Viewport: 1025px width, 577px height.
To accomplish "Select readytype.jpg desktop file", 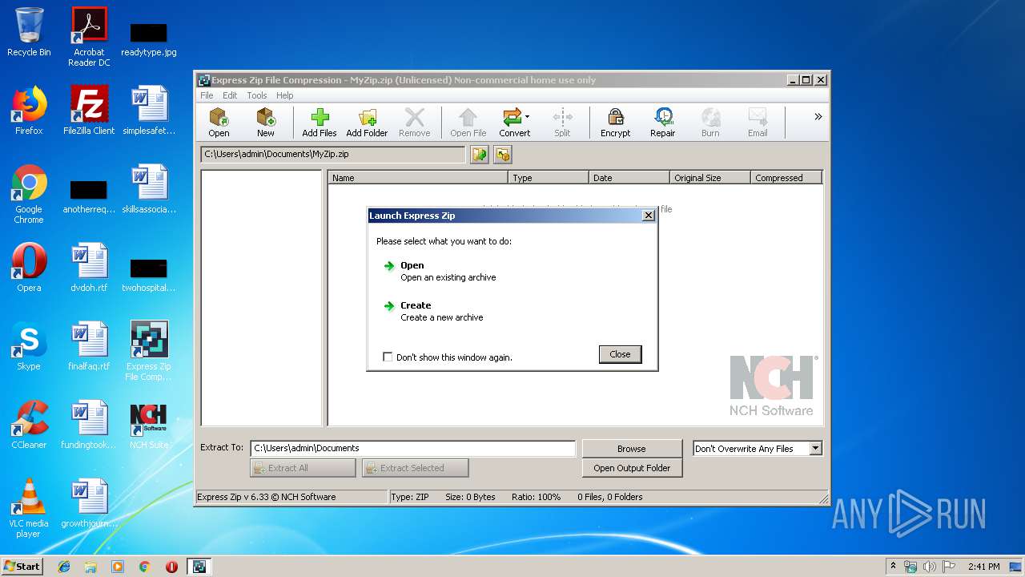I will [149, 38].
